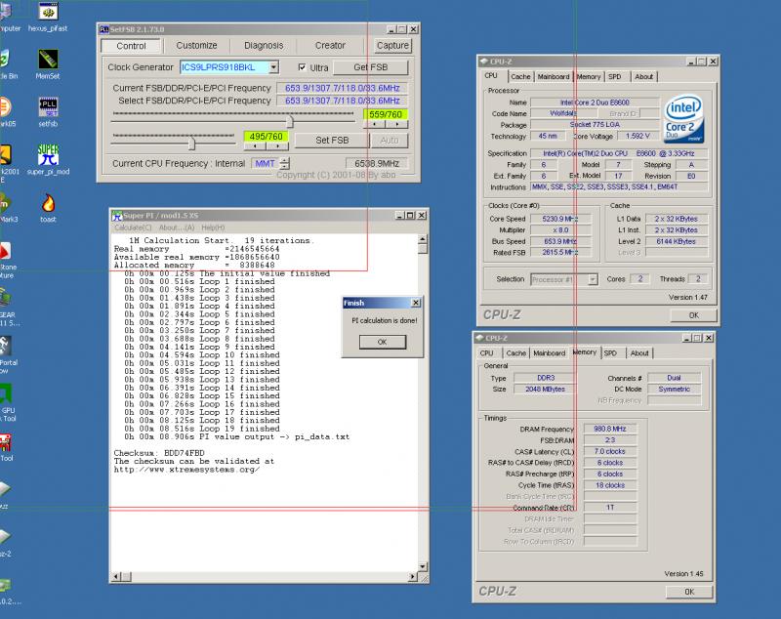Click OK in the Finish dialog

click(382, 342)
